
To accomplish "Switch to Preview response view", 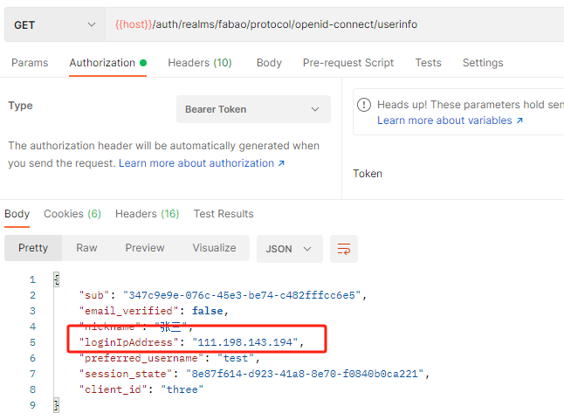I will pos(145,248).
